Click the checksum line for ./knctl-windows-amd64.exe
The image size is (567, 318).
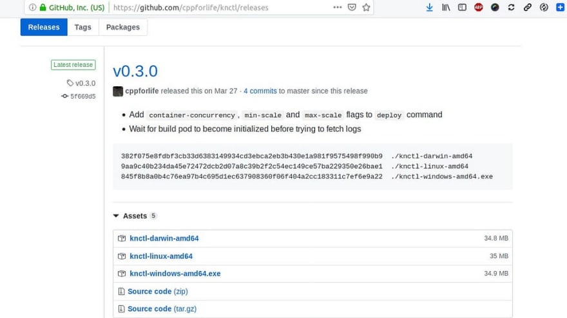(307, 176)
